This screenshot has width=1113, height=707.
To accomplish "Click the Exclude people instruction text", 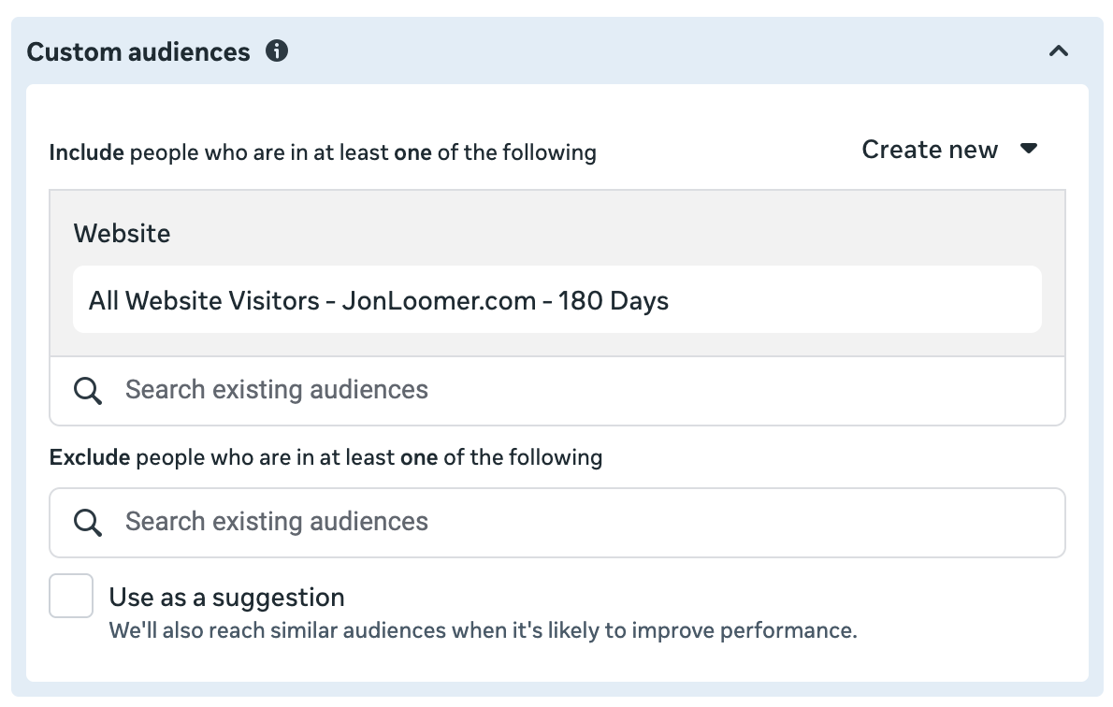I will [x=325, y=457].
